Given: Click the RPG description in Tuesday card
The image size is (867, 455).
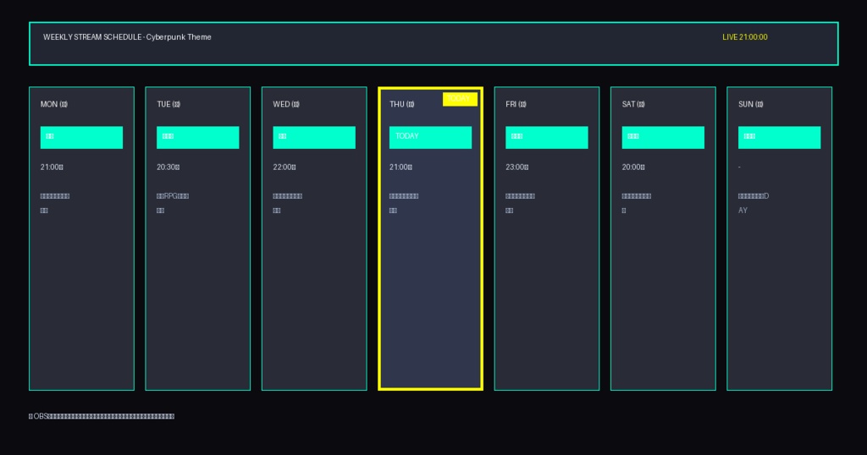Looking at the screenshot, I should (x=173, y=203).
